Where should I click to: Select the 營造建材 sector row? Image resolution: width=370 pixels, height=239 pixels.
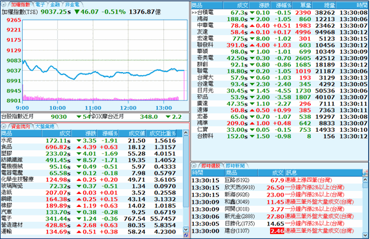91,225
